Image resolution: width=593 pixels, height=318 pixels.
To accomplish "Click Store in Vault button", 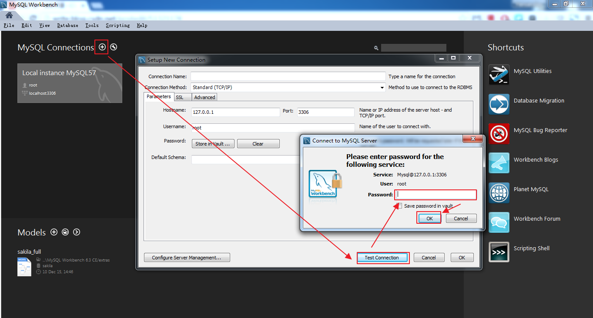I will 213,144.
